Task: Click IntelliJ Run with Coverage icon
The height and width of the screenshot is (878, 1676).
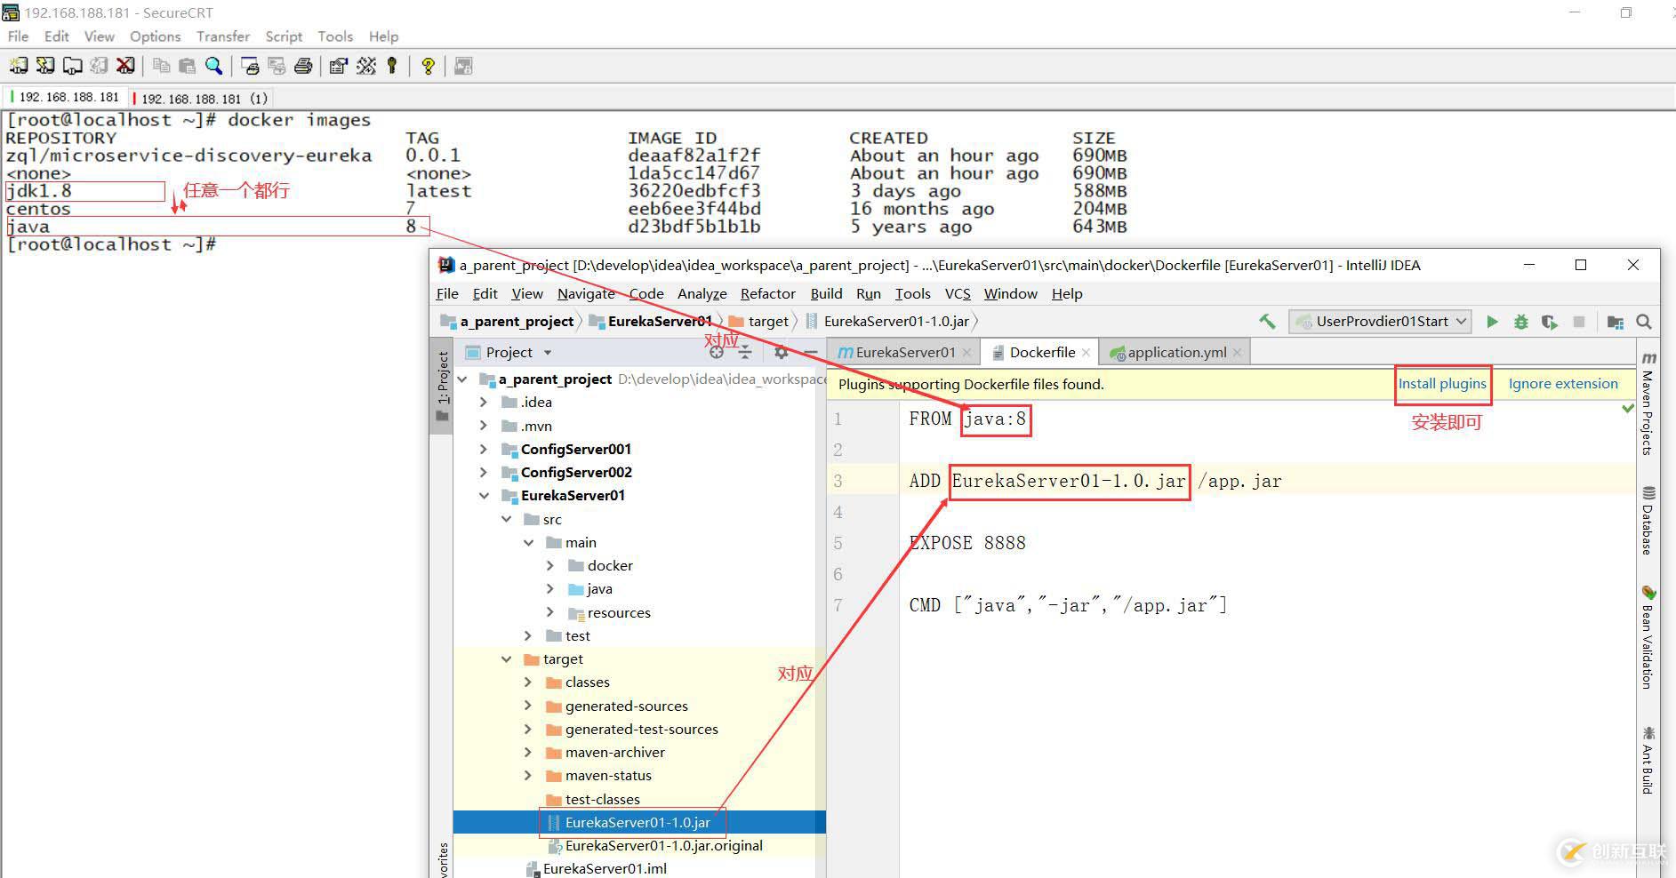Action: [1550, 322]
